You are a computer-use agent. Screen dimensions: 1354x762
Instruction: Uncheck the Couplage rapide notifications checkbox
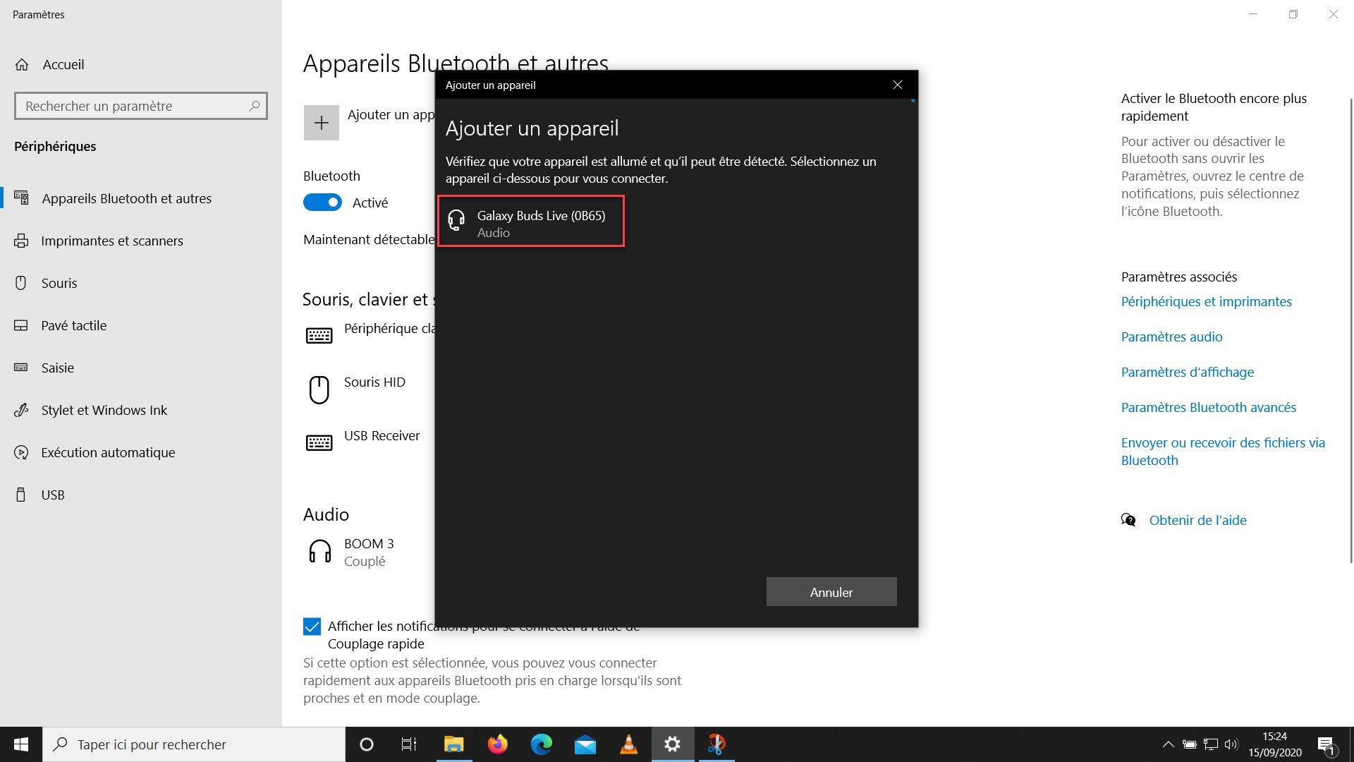(x=312, y=627)
